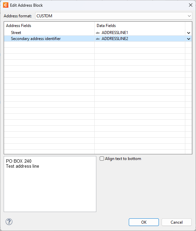Expand the ADDRESSLINE1 data field dropdown arrow
Viewport: 196px width, 231px height.
[x=188, y=33]
